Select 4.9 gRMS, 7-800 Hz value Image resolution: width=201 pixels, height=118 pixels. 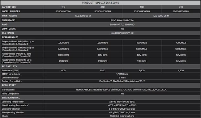(122, 112)
